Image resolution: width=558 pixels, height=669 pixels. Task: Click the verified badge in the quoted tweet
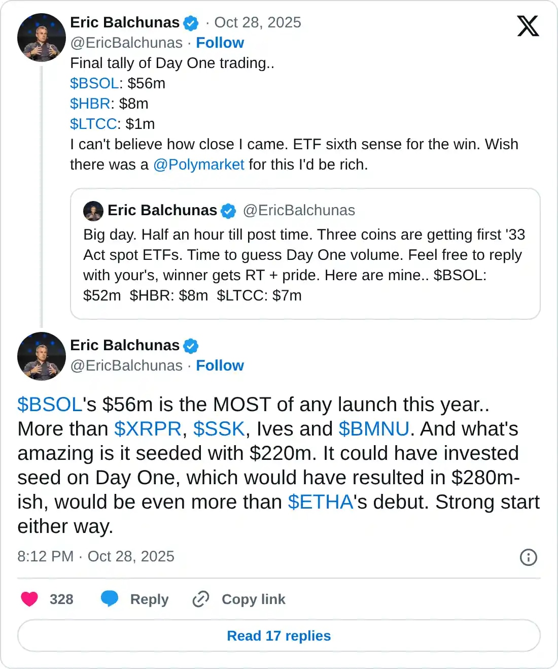tap(228, 210)
